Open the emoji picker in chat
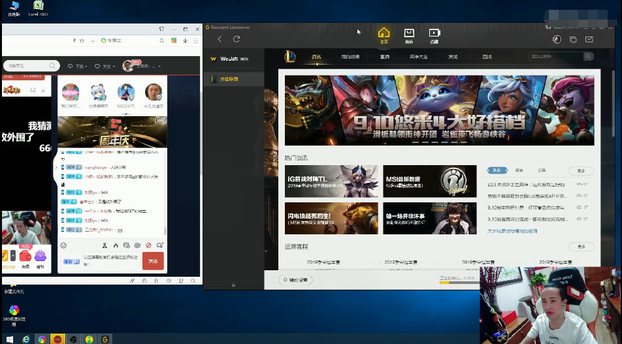 point(63,245)
